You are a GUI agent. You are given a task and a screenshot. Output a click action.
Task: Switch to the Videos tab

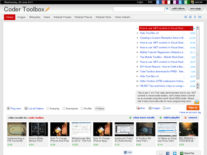tap(9, 17)
